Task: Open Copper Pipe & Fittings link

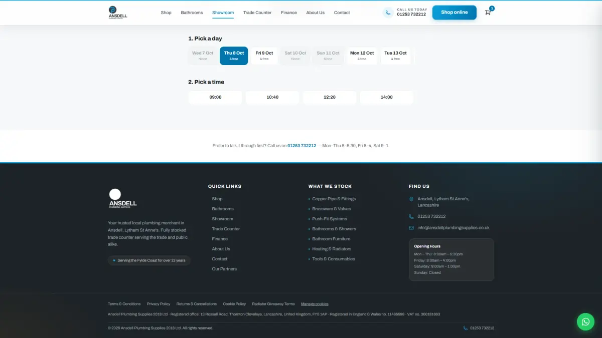Action: (334, 199)
